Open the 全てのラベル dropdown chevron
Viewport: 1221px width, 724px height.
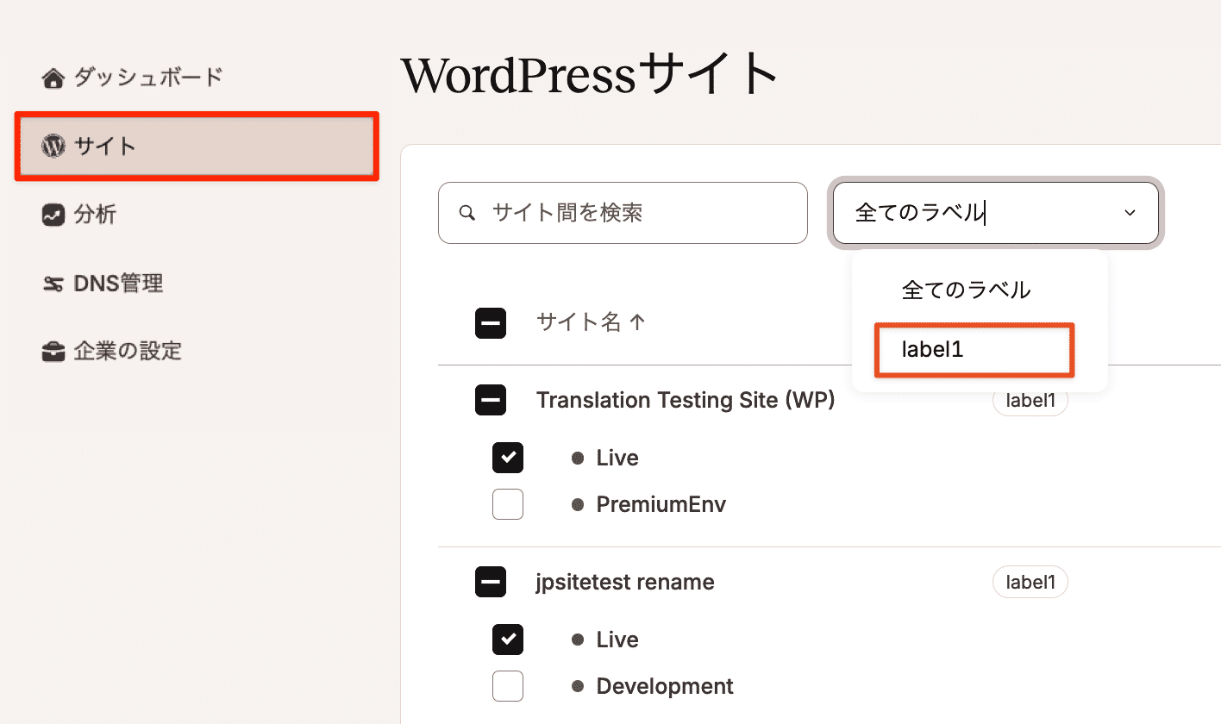pos(1130,212)
